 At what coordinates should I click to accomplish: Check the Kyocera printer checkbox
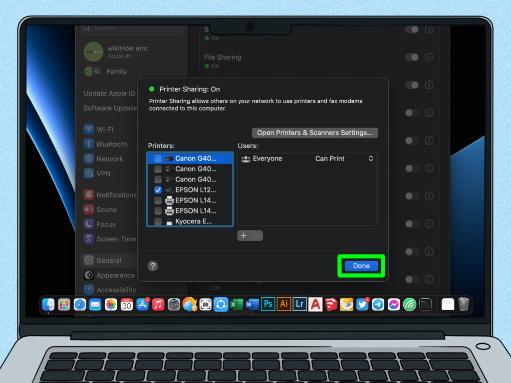tap(158, 221)
